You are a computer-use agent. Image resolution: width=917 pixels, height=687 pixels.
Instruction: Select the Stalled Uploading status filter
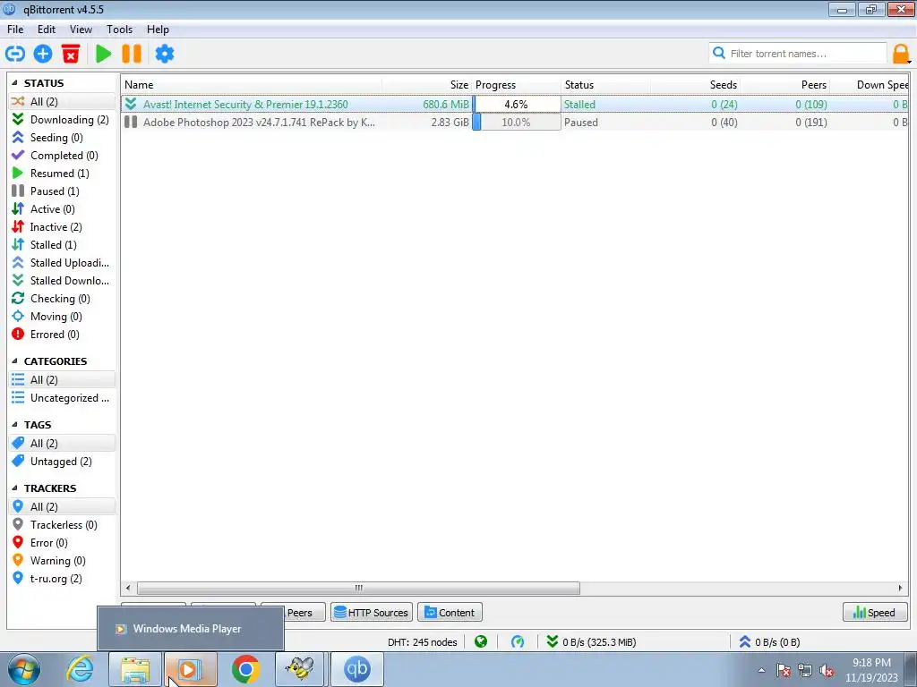point(62,263)
